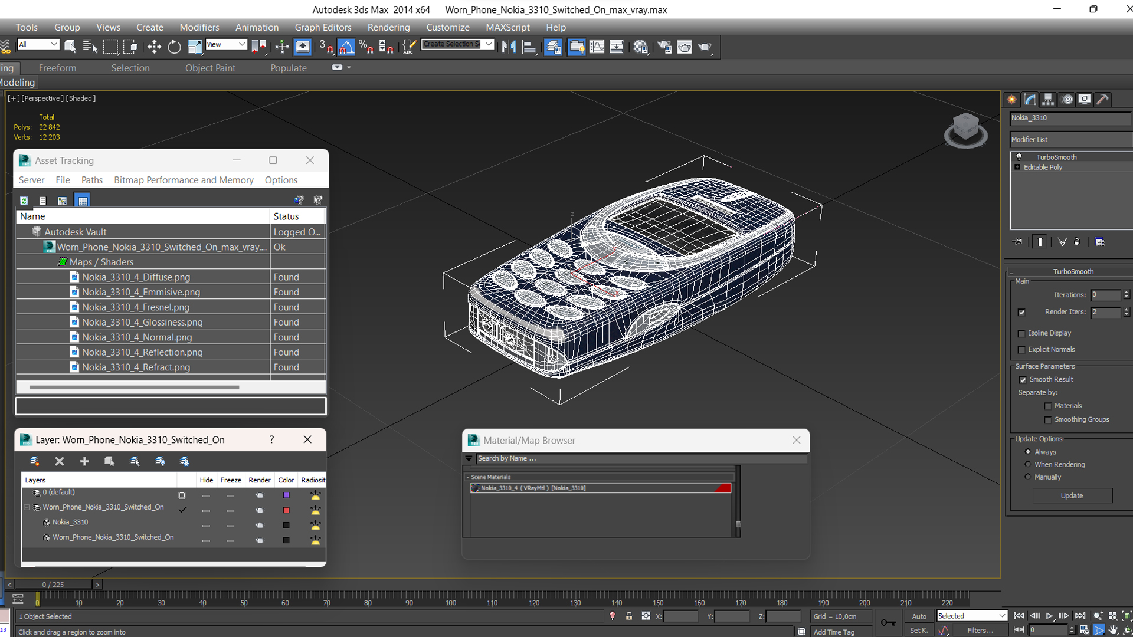Screen dimensions: 1133x637
Task: Collapse Worn_Phone_Nokia_3310_Switched_On layer tree
Action: point(27,507)
